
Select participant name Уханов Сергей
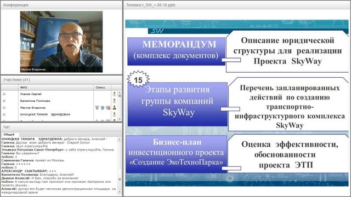click(x=31, y=94)
